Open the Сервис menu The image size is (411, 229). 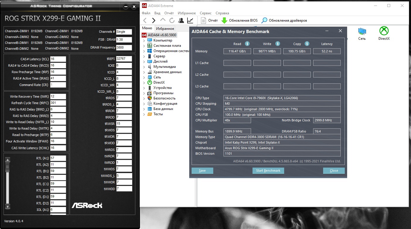(206, 13)
